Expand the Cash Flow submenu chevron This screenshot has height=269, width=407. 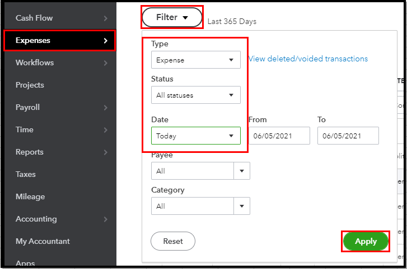coord(105,18)
